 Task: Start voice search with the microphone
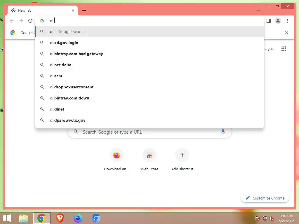coord(223,132)
